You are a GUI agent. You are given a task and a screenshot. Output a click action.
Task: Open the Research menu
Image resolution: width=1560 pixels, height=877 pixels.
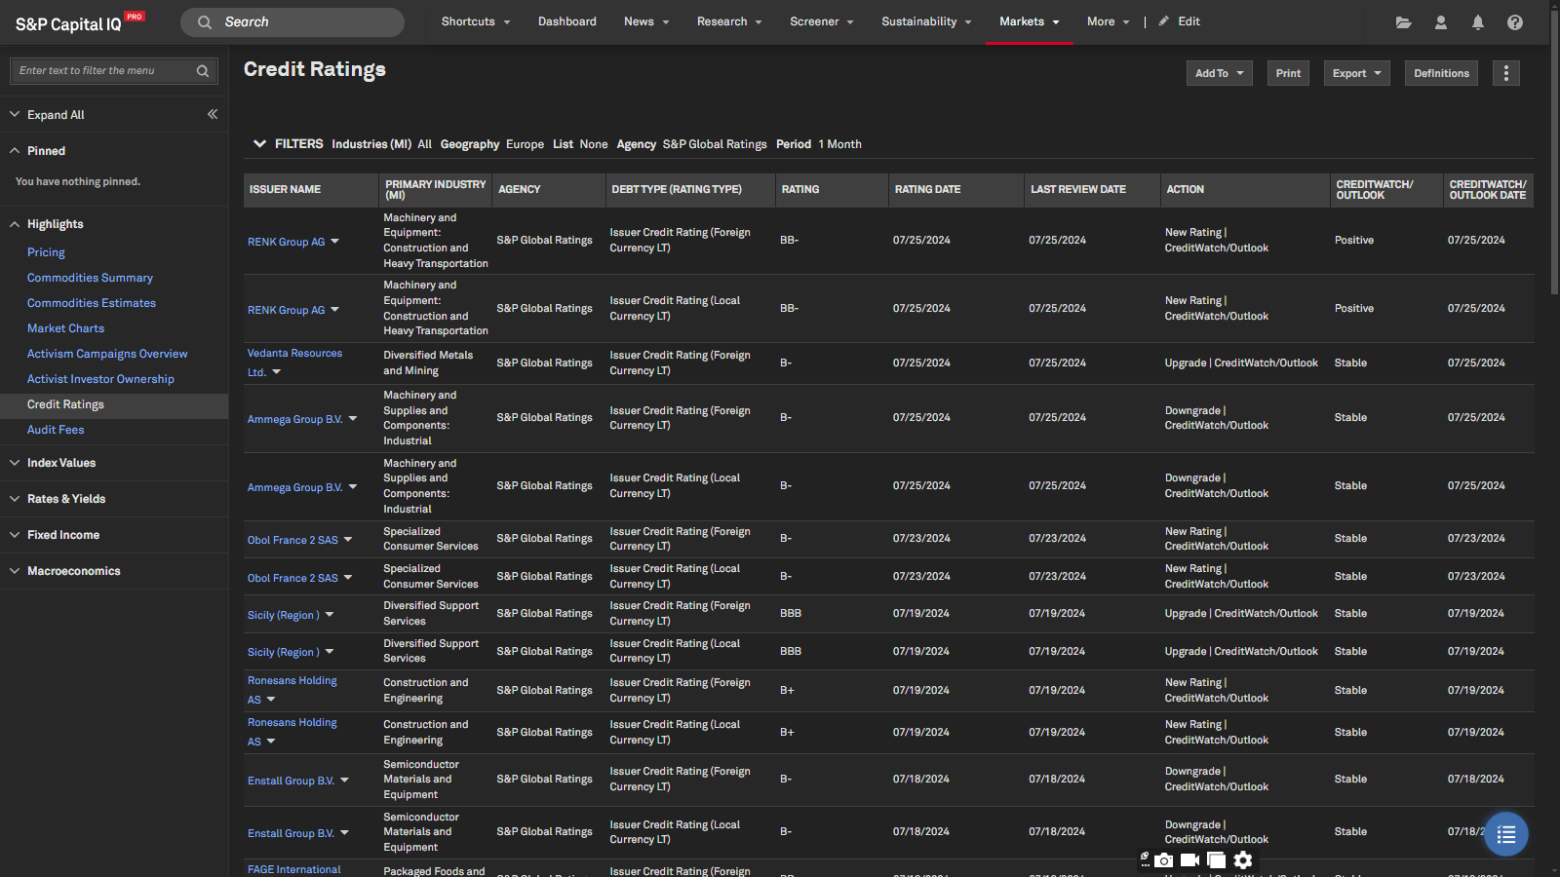click(x=728, y=21)
